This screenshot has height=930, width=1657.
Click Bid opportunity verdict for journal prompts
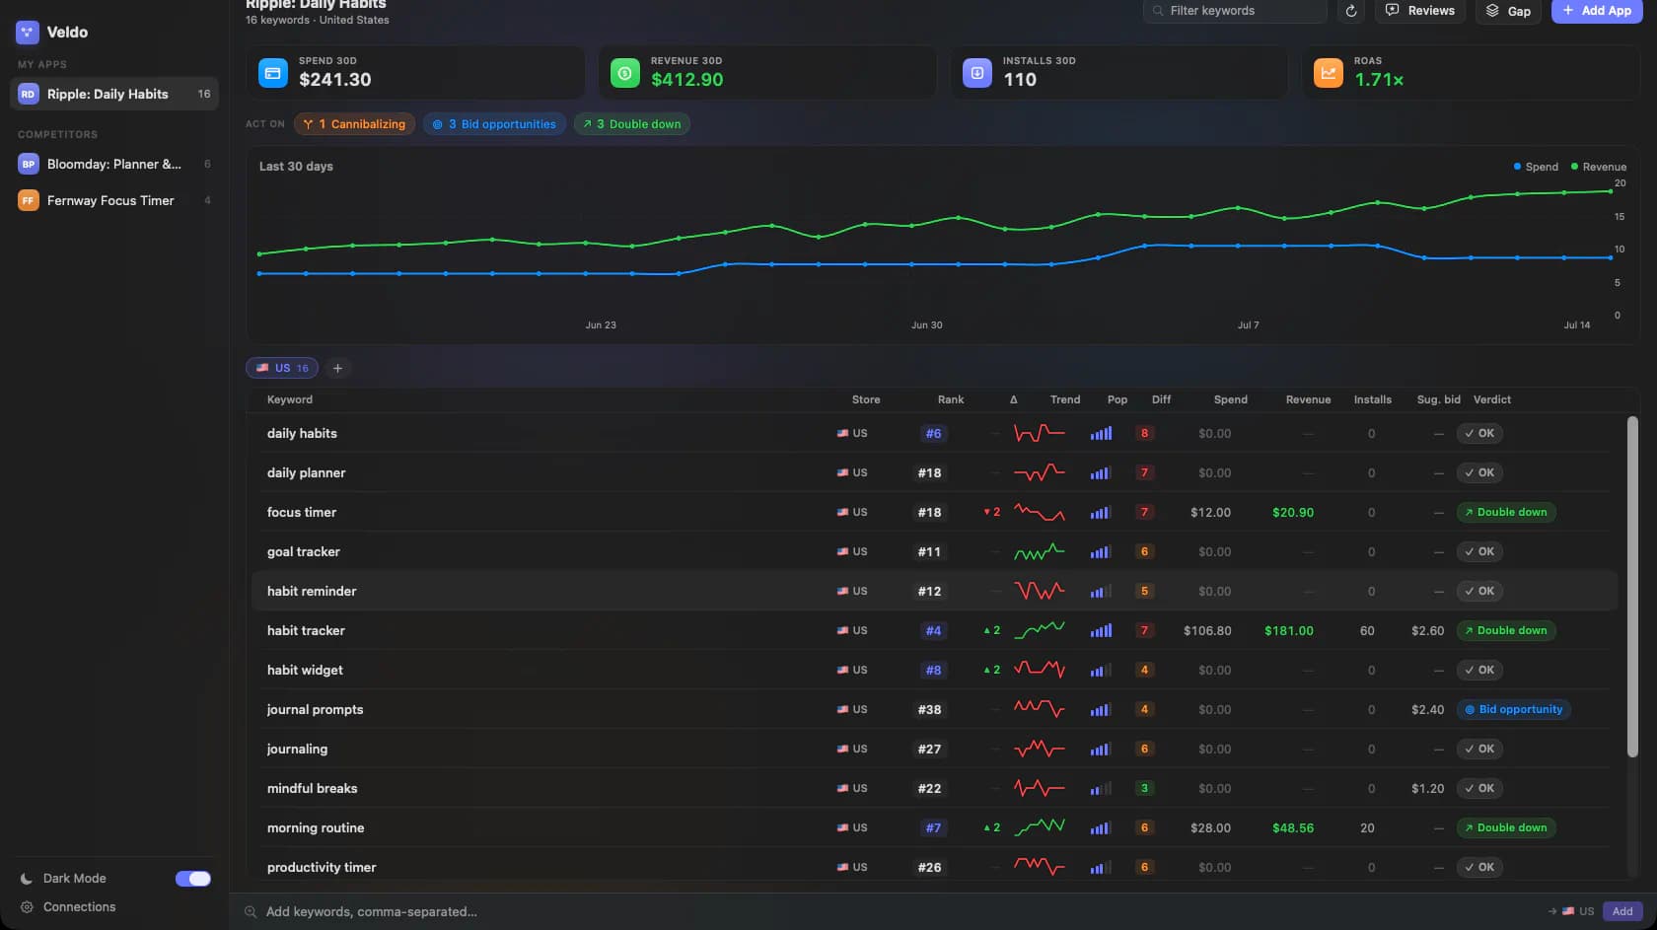(x=1514, y=709)
